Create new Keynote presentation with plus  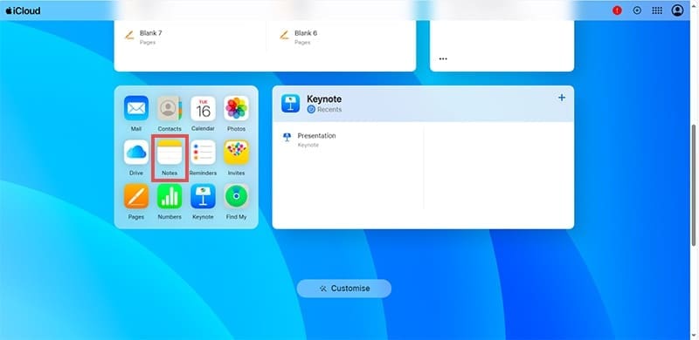point(562,98)
